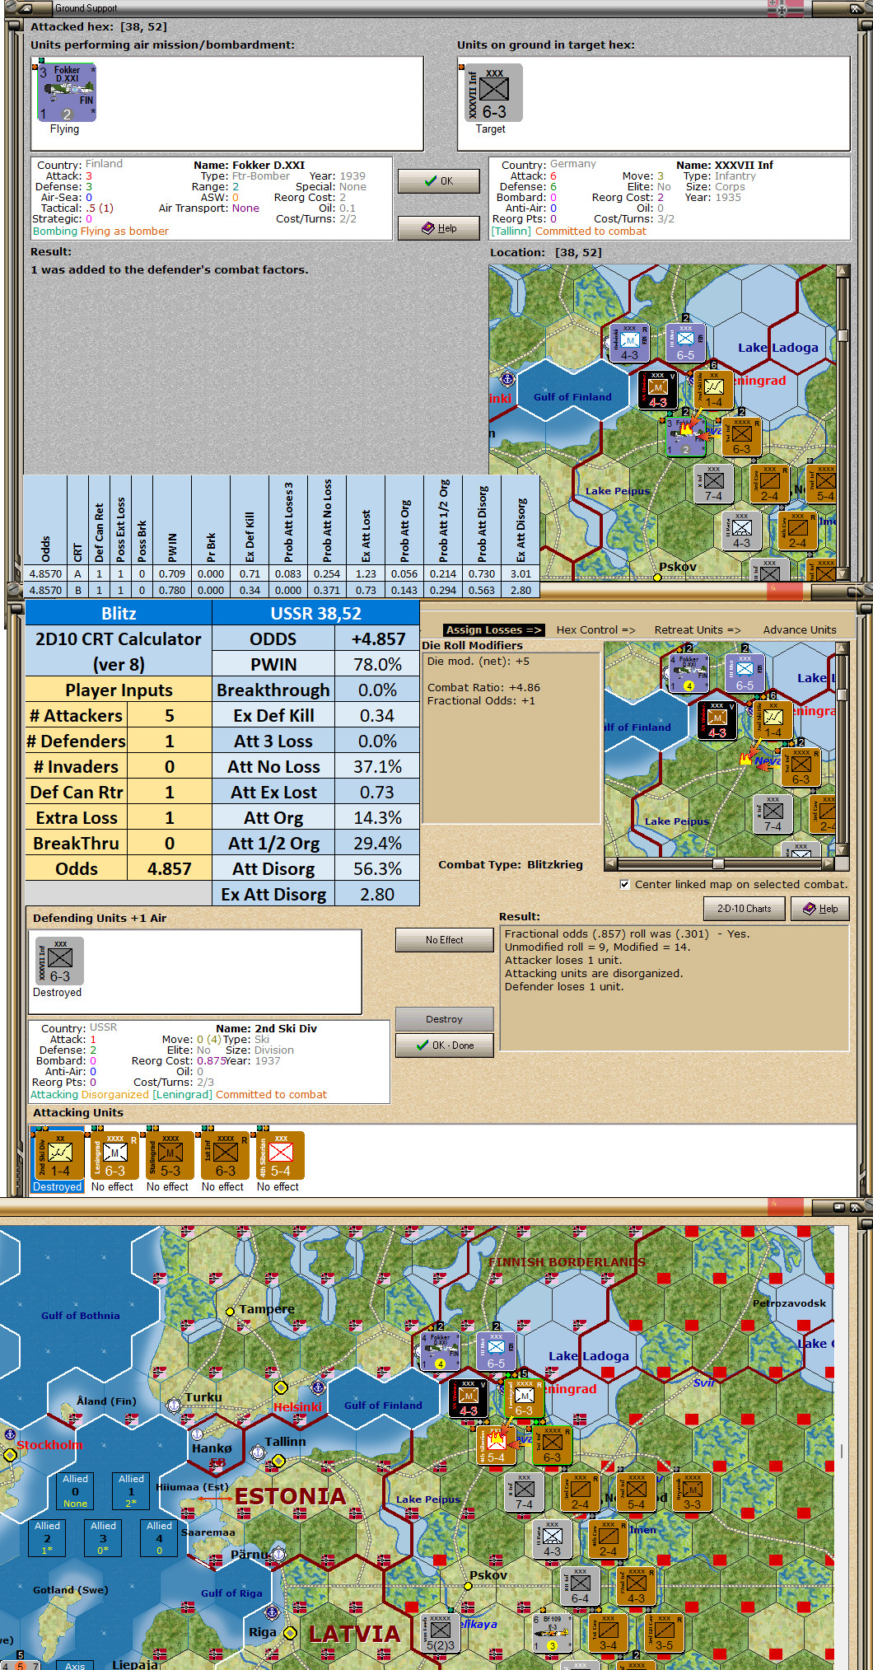The width and height of the screenshot is (873, 1670).
Task: Click the Allied 2 convoy box
Action: pos(47,1537)
